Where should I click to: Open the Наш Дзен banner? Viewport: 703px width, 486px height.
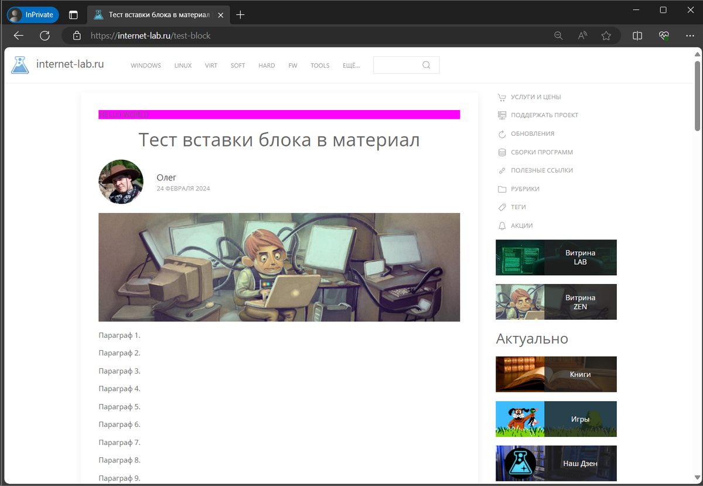tap(556, 464)
